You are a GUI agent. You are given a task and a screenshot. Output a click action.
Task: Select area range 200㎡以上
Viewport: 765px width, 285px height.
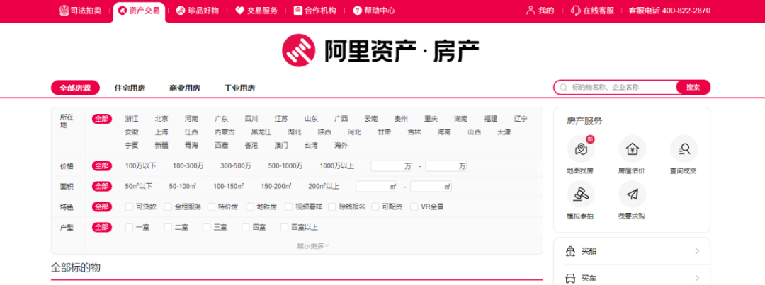pos(324,187)
